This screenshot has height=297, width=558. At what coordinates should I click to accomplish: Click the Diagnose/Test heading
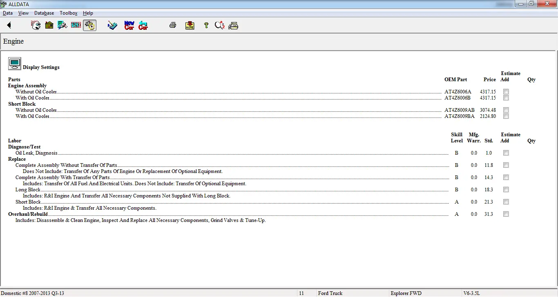[25, 147]
